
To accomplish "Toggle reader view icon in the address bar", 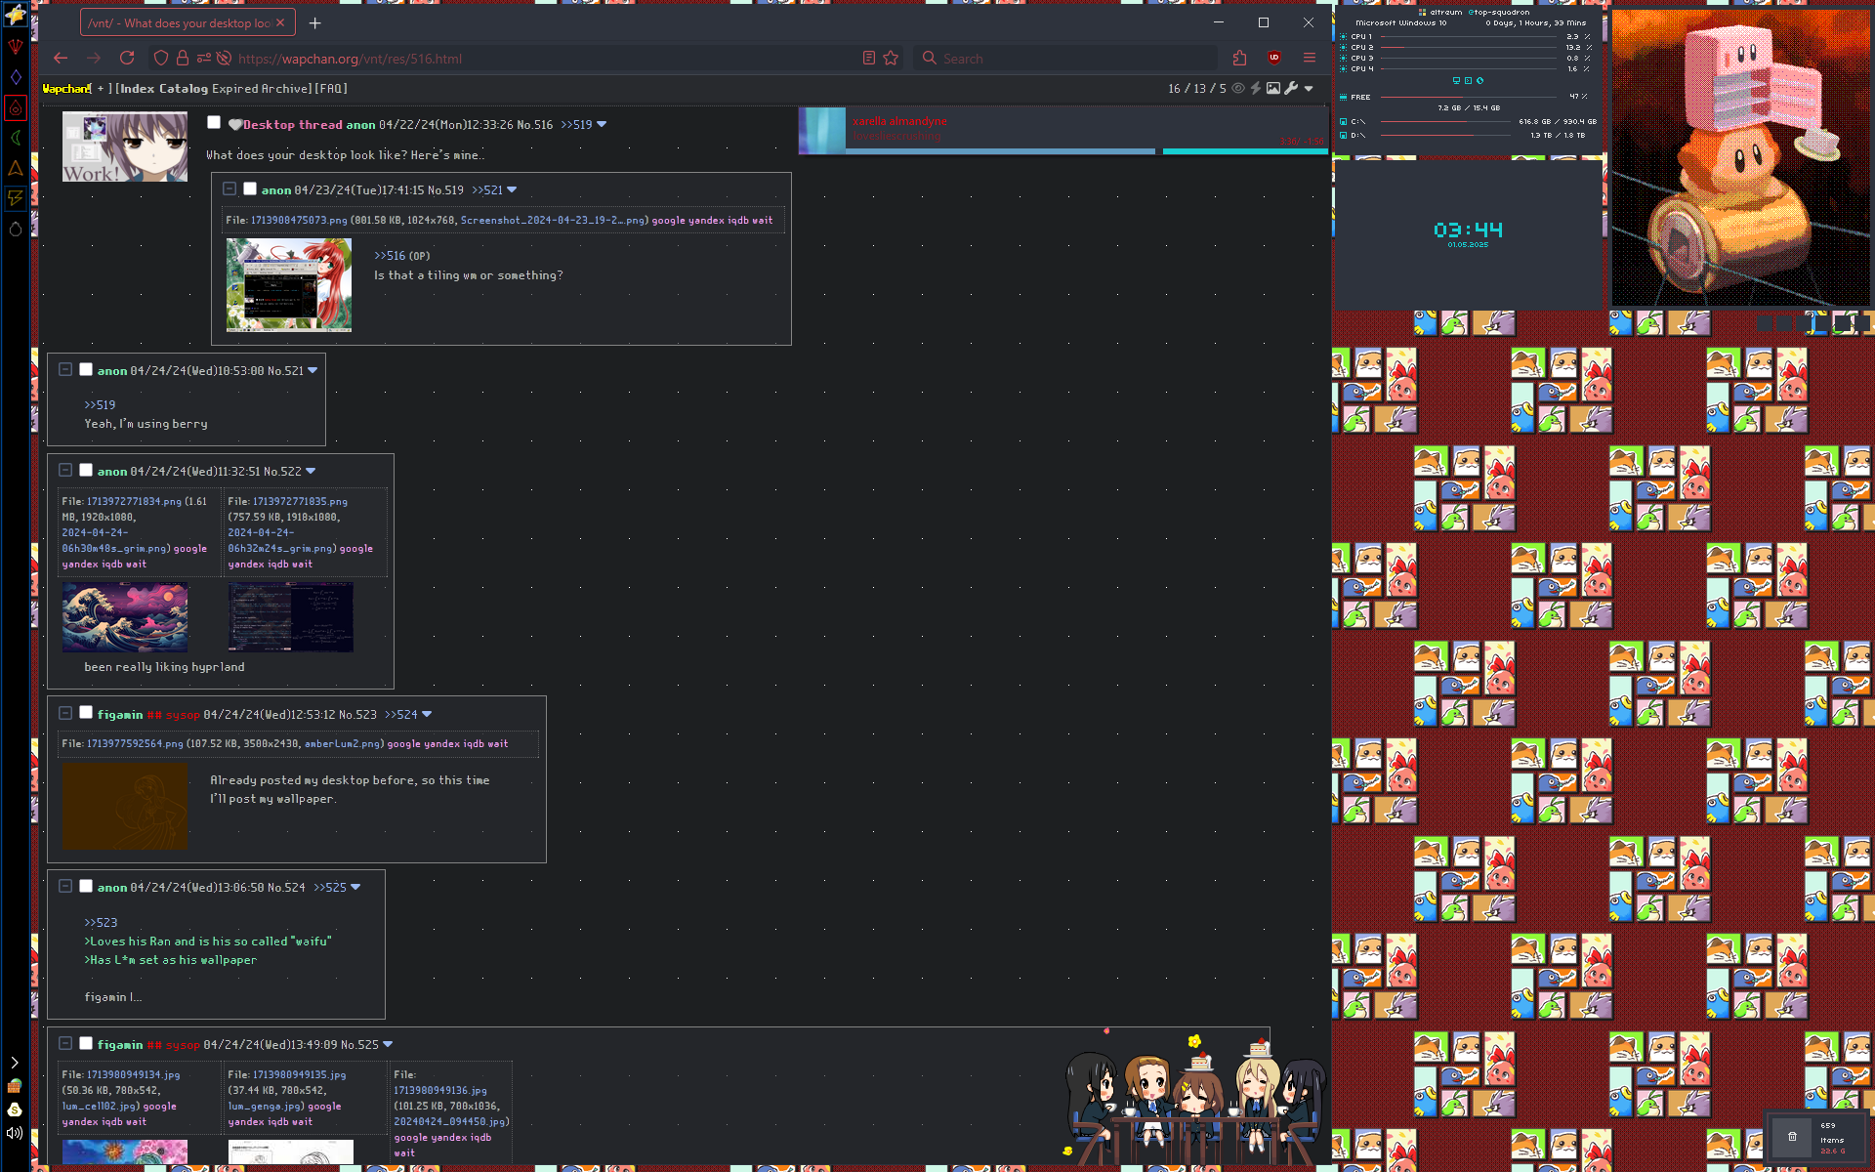I will click(868, 59).
